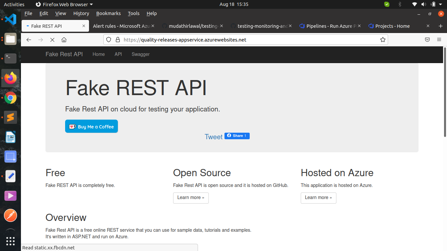Open Postman from the dock

point(10,215)
